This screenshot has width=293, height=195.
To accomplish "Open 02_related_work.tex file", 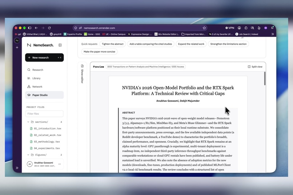I will pyautogui.click(x=46, y=135).
